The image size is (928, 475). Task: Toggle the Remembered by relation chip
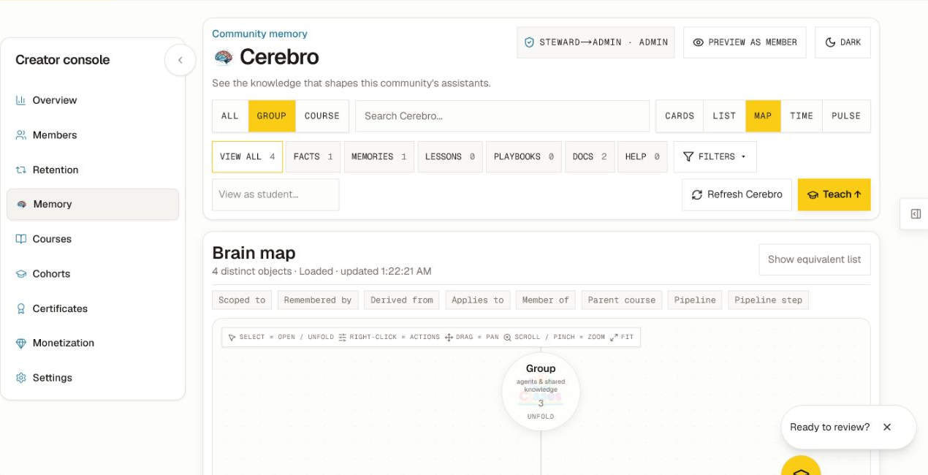click(318, 300)
